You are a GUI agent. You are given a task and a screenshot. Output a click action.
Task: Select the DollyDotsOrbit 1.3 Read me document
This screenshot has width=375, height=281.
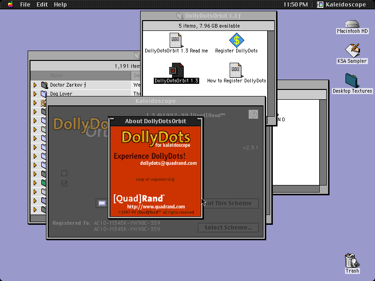176,40
